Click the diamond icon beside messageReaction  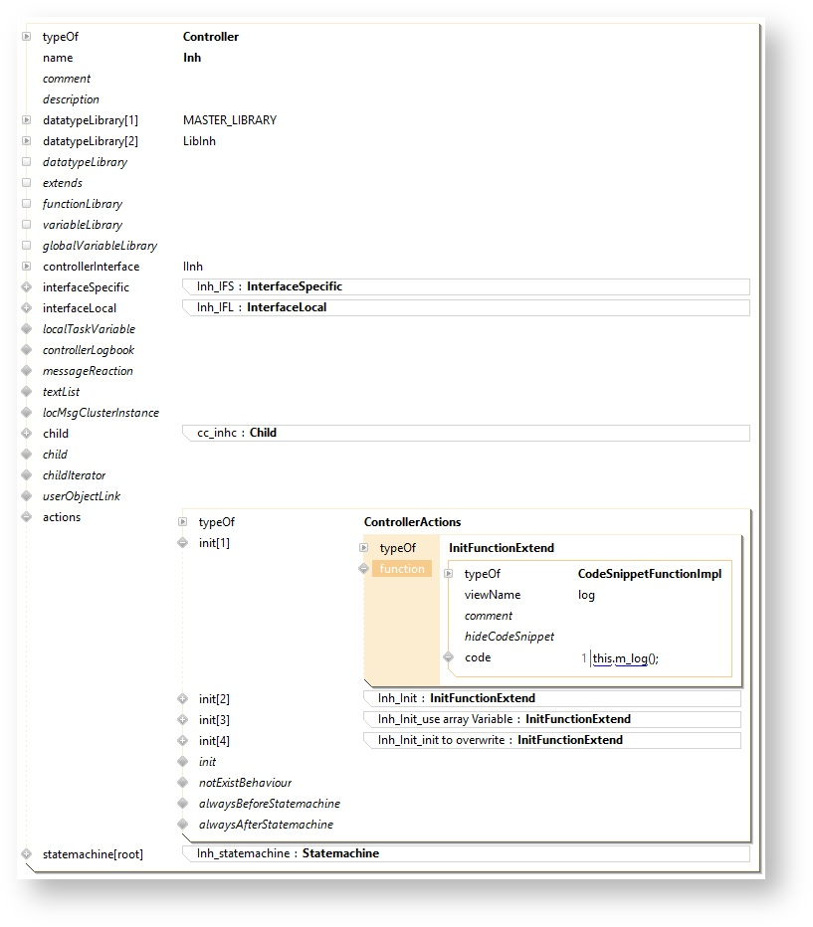click(27, 371)
